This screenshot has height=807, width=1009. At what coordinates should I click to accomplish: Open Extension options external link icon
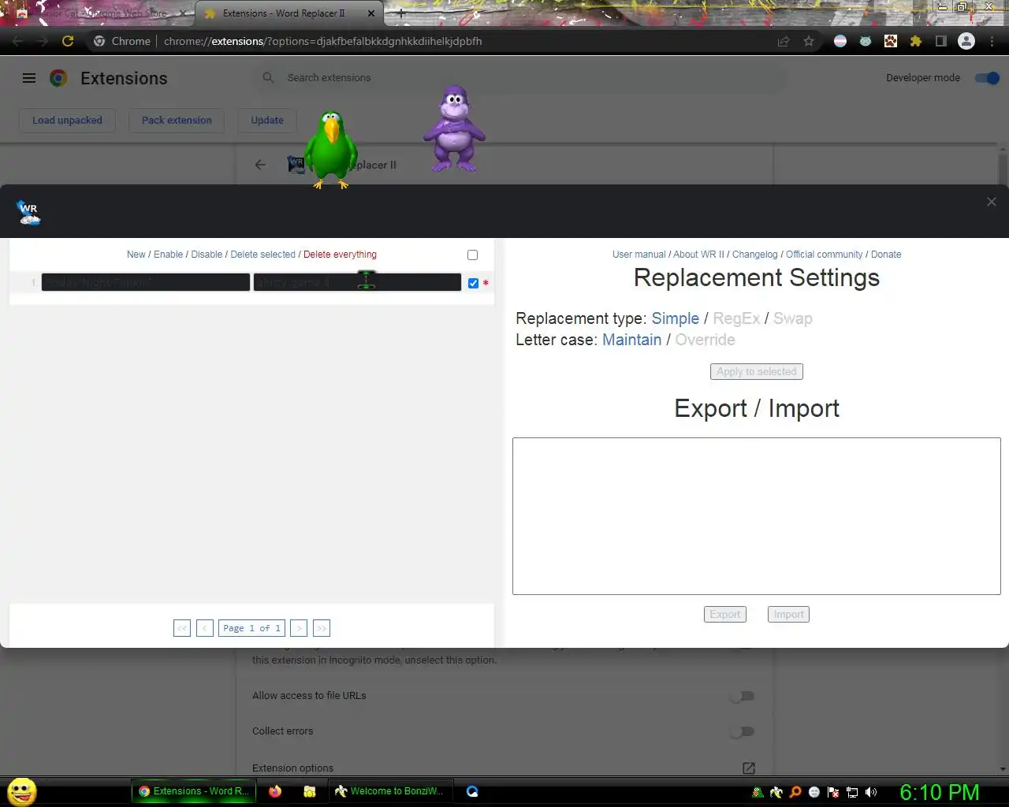[749, 768]
